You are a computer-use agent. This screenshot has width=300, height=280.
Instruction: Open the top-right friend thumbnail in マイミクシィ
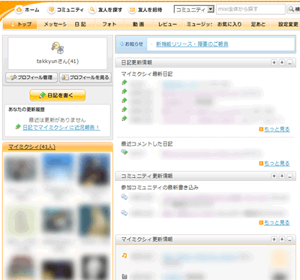pyautogui.click(x=94, y=169)
